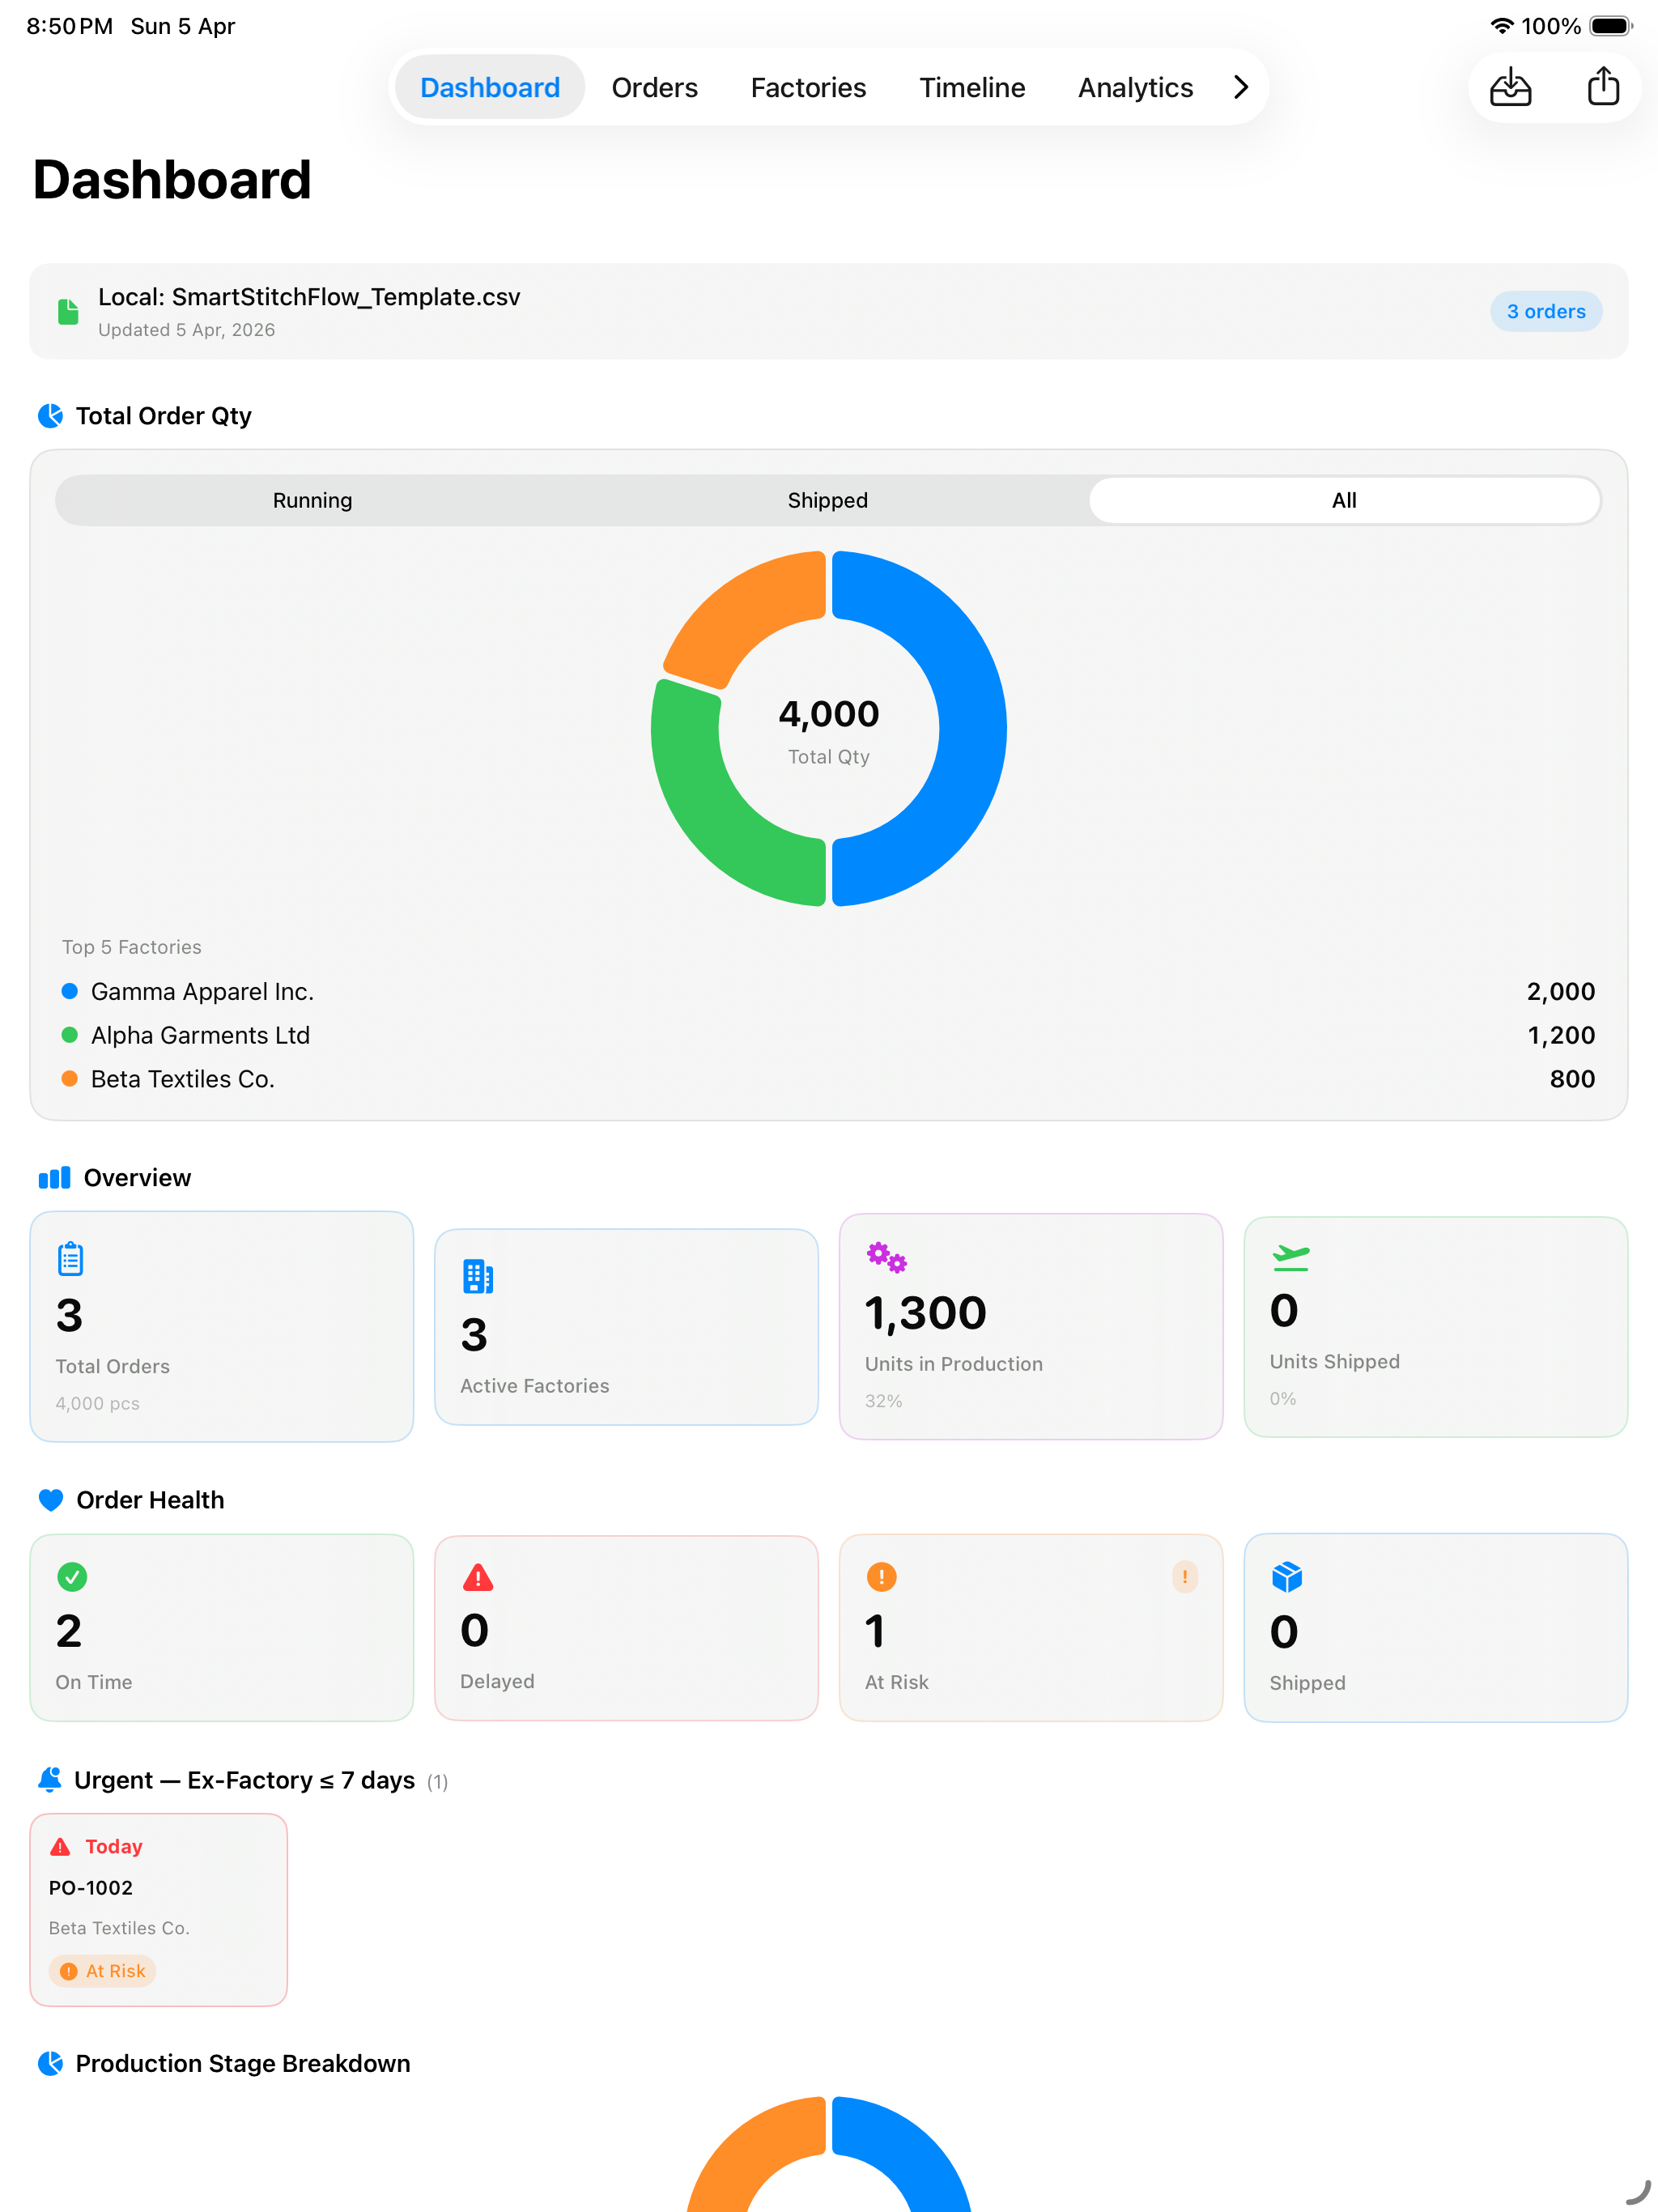Tap the blue box icon on Shipped card
This screenshot has width=1658, height=2212.
tap(1287, 1577)
